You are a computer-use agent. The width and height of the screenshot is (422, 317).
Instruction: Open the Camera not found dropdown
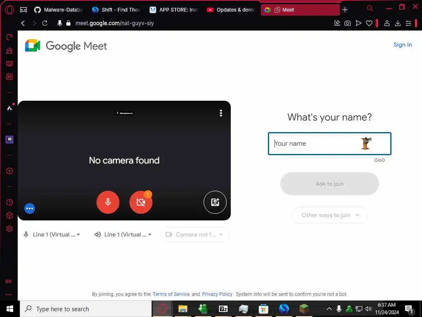click(195, 234)
